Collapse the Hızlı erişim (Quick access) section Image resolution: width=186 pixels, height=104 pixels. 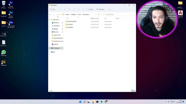click(50, 20)
